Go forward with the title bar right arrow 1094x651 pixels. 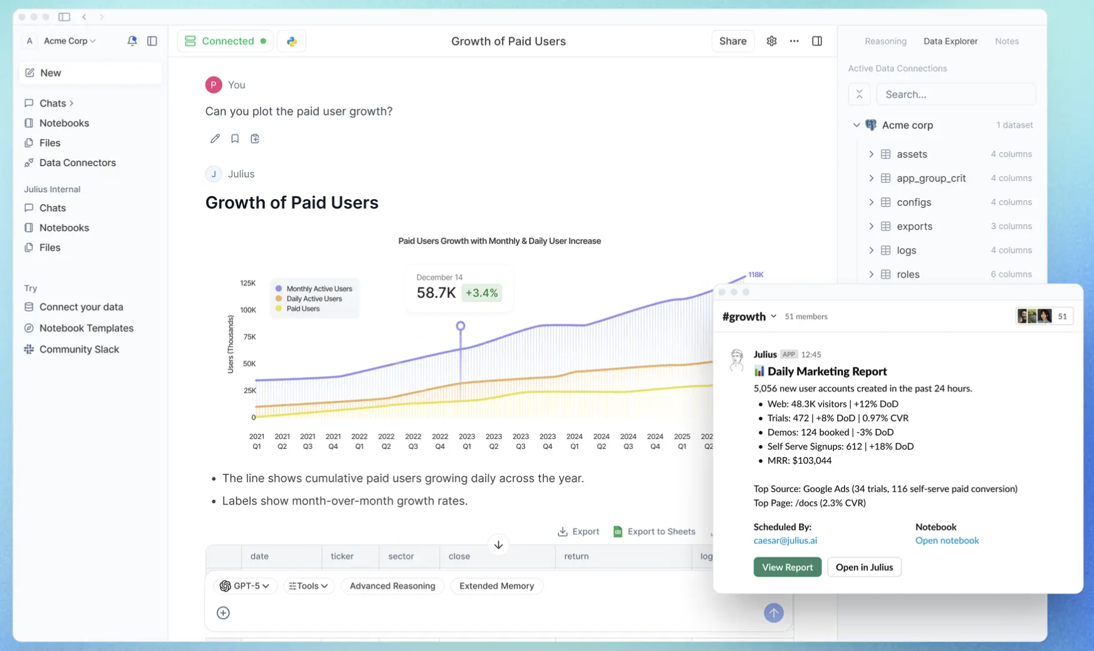click(102, 17)
